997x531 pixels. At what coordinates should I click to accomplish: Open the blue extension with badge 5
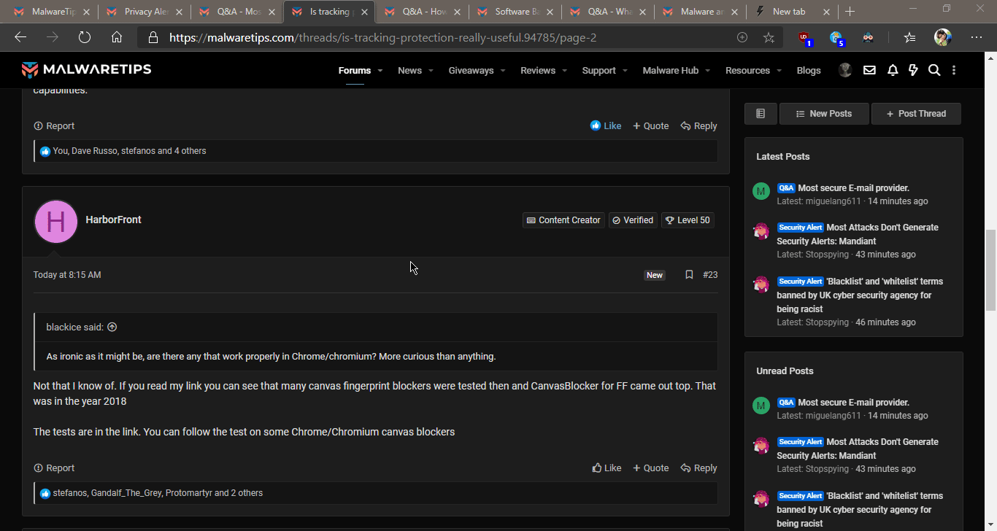[x=836, y=38]
